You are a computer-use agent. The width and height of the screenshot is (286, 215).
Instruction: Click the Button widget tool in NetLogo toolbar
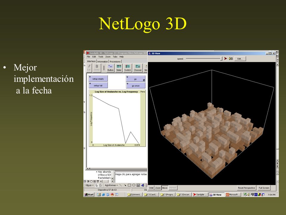(x=110, y=68)
